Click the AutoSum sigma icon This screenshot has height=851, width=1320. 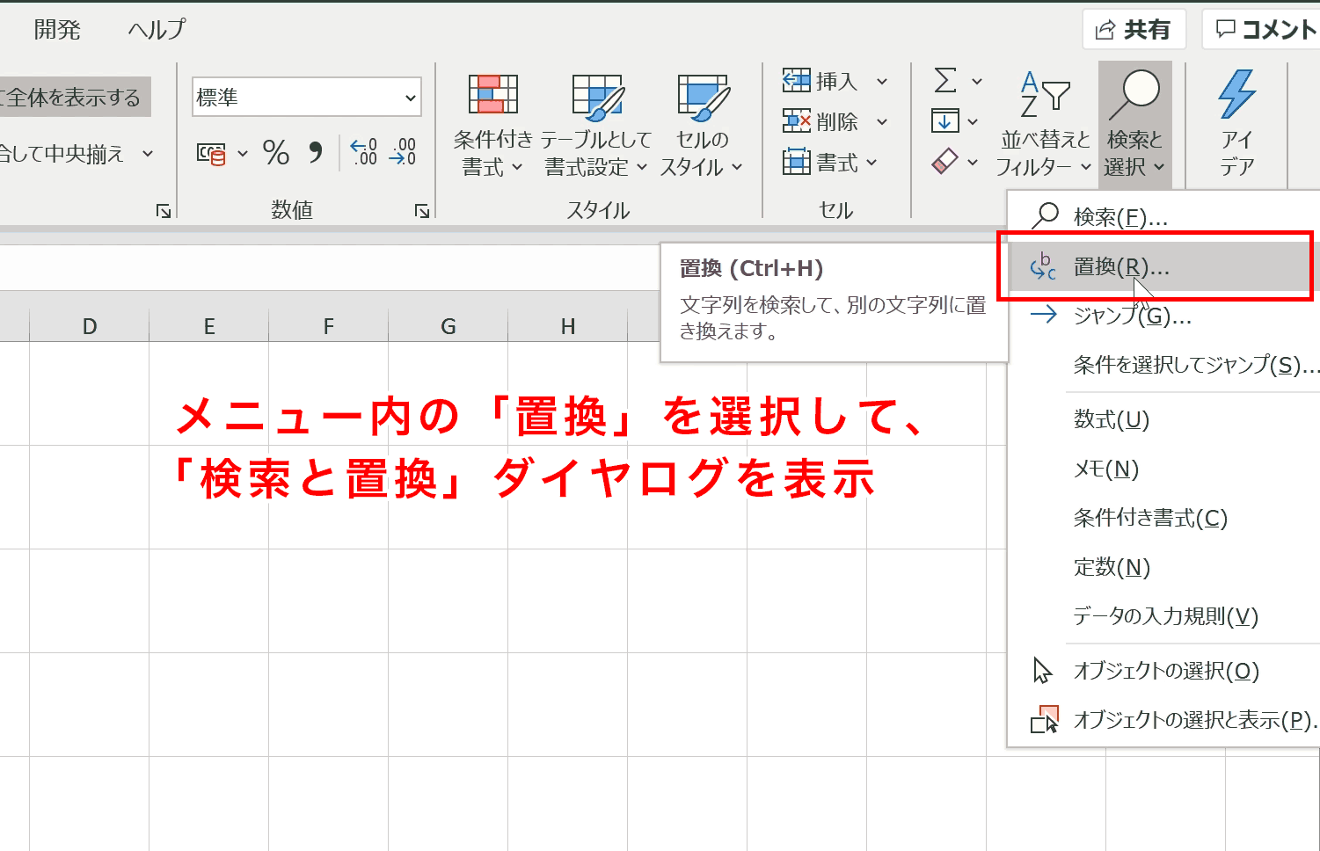pos(945,81)
